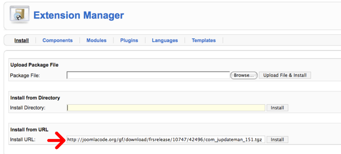
Task: Click the Install from Directory heading
Action: click(x=35, y=98)
